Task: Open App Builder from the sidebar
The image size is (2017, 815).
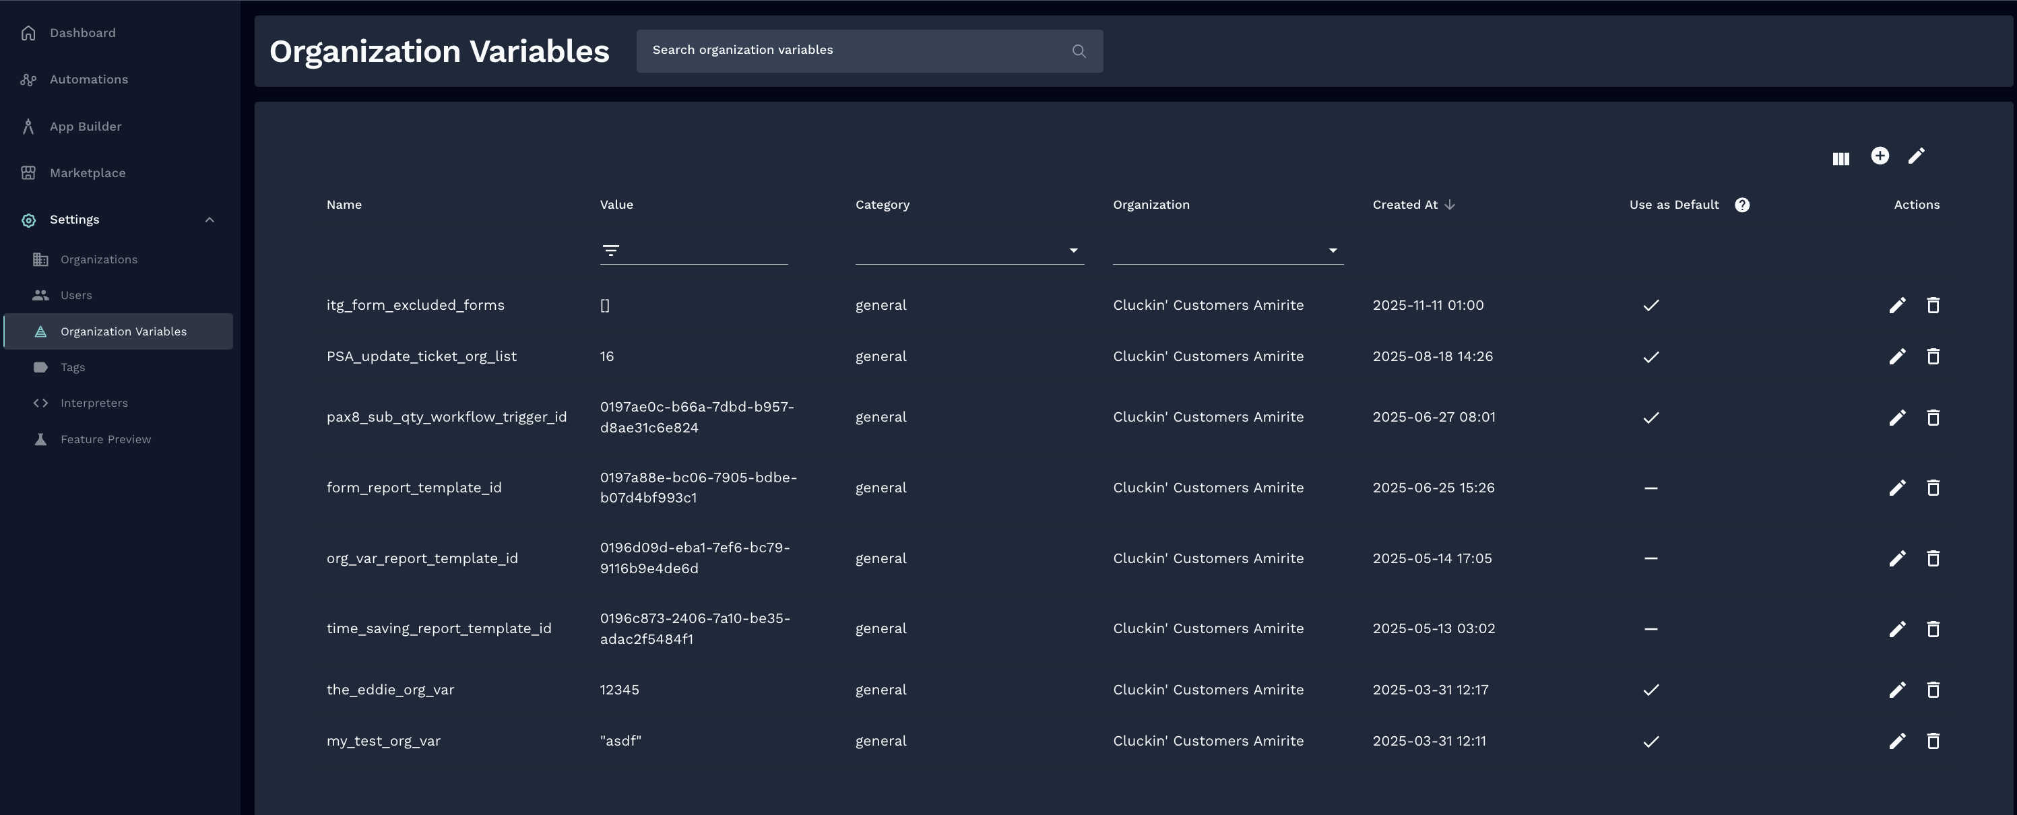Action: point(28,126)
